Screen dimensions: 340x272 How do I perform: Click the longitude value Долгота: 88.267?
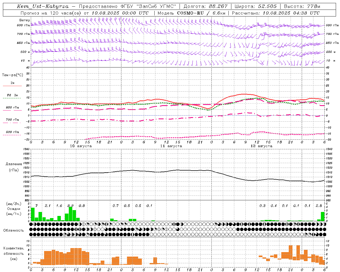(x=206, y=6)
